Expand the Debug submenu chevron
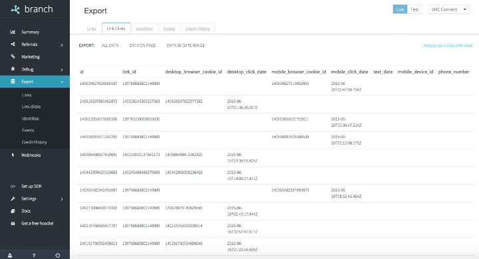Screen dimensions: 479x259 click(62, 70)
